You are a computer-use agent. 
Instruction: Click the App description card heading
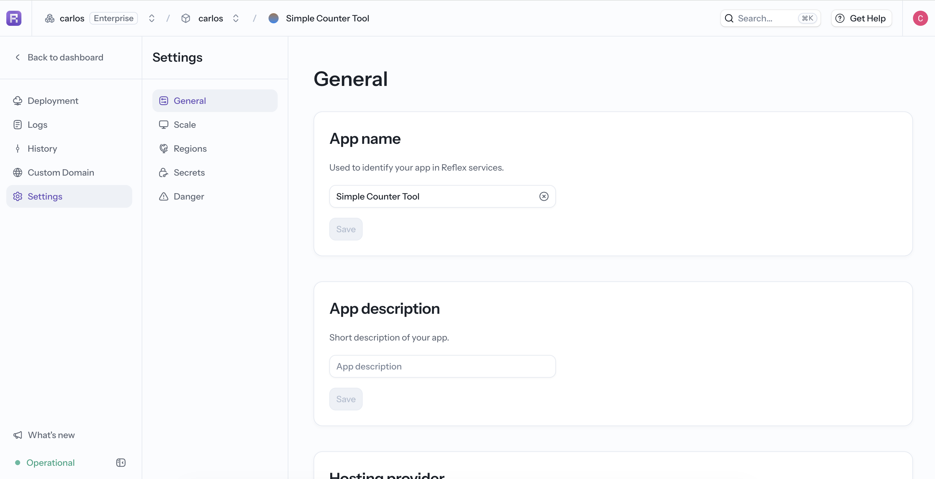tap(384, 309)
